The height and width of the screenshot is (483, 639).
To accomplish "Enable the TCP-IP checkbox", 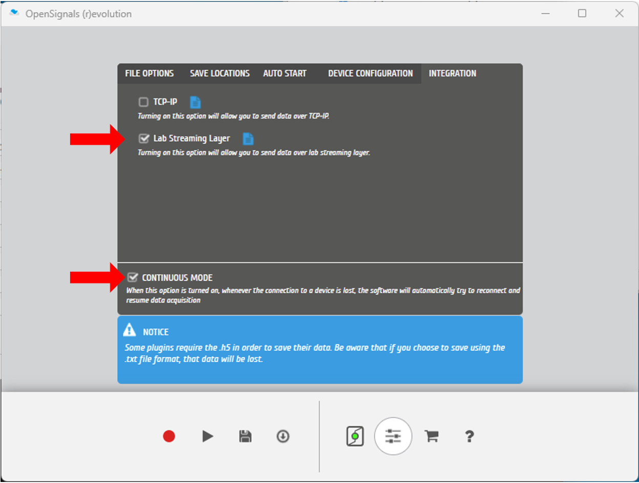I will [x=143, y=102].
